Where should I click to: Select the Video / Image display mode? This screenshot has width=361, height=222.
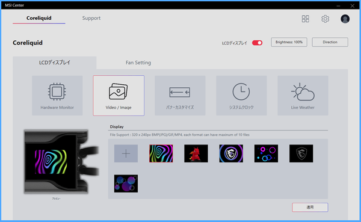(x=119, y=96)
